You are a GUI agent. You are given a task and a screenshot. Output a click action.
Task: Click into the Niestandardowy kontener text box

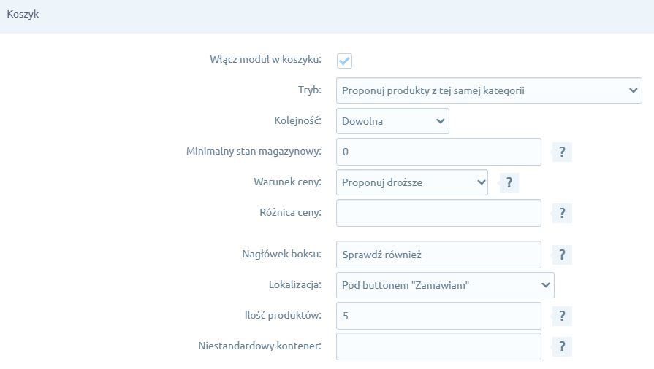pos(438,346)
